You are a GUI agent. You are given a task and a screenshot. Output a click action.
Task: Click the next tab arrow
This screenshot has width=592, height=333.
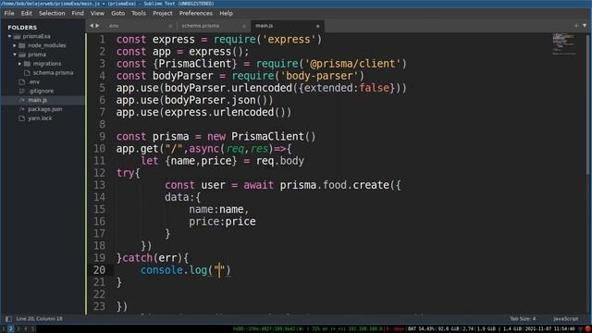point(97,26)
